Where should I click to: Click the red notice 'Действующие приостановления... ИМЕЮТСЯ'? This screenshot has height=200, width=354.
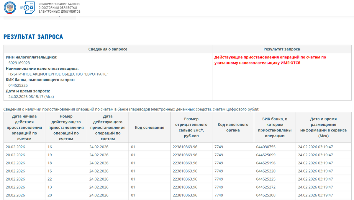tap(270, 60)
